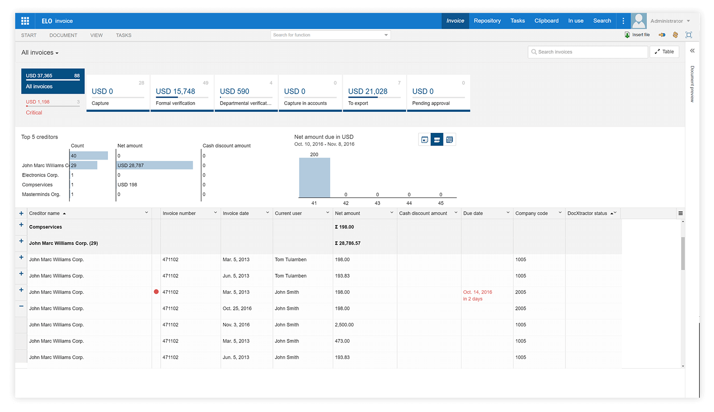This screenshot has width=714, height=412.
Task: Open the table column settings menu icon
Action: tap(681, 213)
